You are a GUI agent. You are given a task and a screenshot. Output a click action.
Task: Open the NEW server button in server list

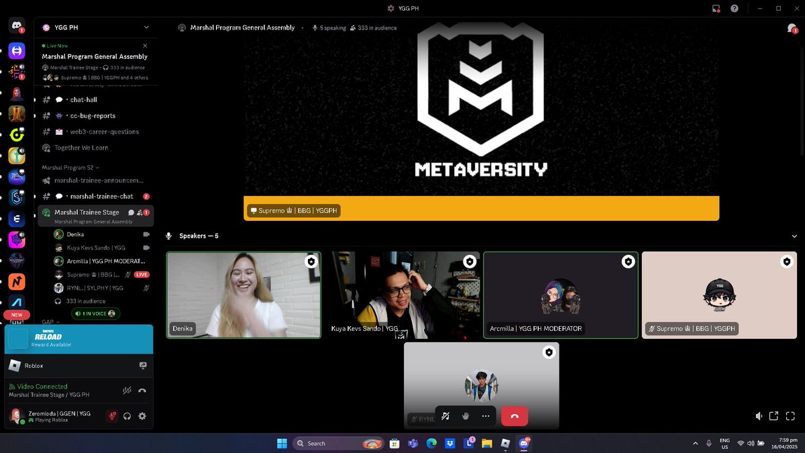click(17, 315)
